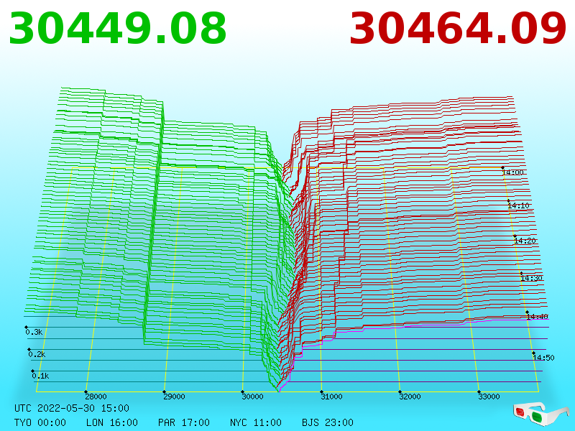The height and width of the screenshot is (431, 575).
Task: Click the 31000 price axis label
Action: (331, 397)
